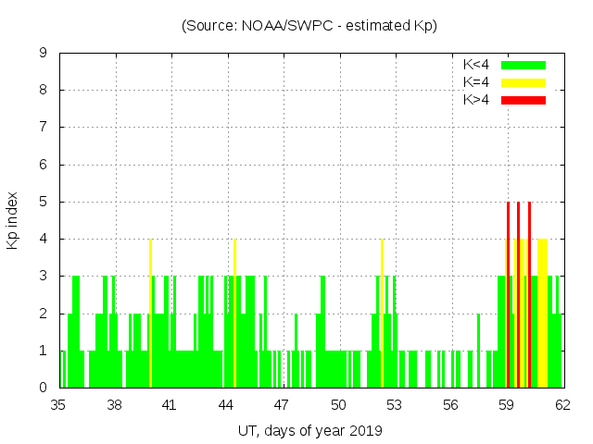This screenshot has width=593, height=444.
Task: Click the chart title 'Source: NOAA/SWPC - estimated Kp'
Action: (x=309, y=26)
